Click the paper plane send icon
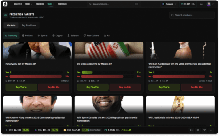Viewport: 219px width, 136px height. [x=204, y=130]
